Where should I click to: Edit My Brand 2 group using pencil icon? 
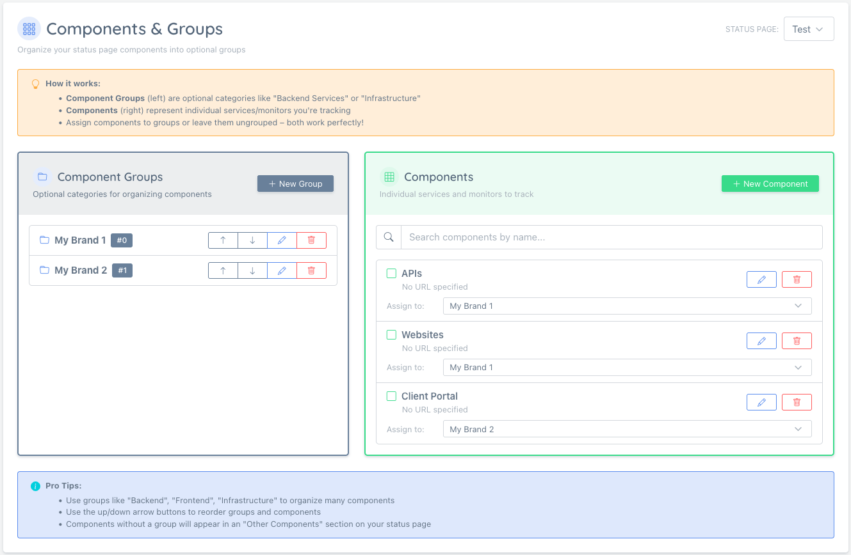coord(282,270)
